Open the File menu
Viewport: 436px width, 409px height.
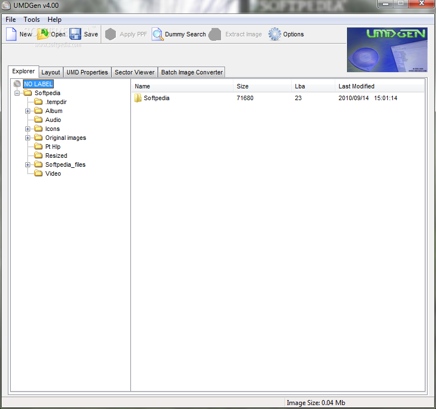(x=11, y=20)
